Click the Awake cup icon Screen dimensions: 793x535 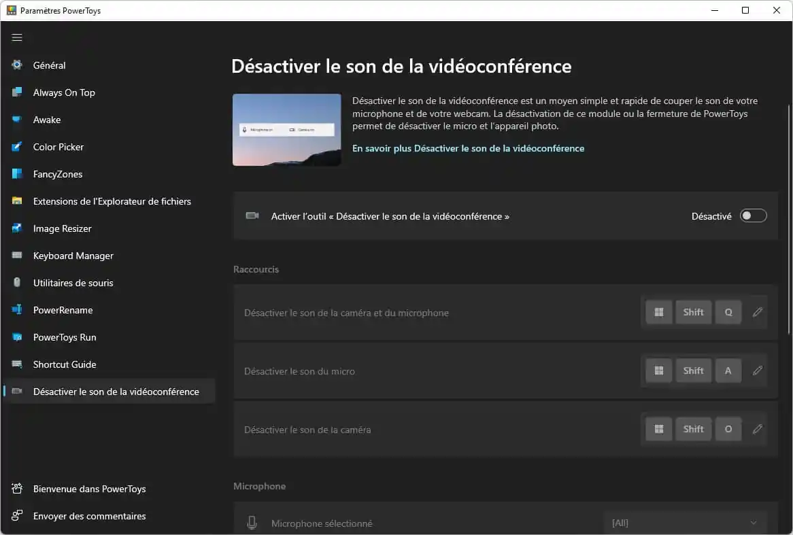[x=17, y=120]
